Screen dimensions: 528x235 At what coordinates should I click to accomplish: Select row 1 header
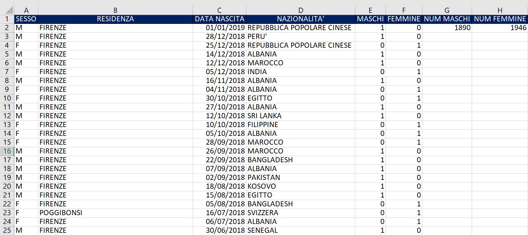(x=7, y=19)
